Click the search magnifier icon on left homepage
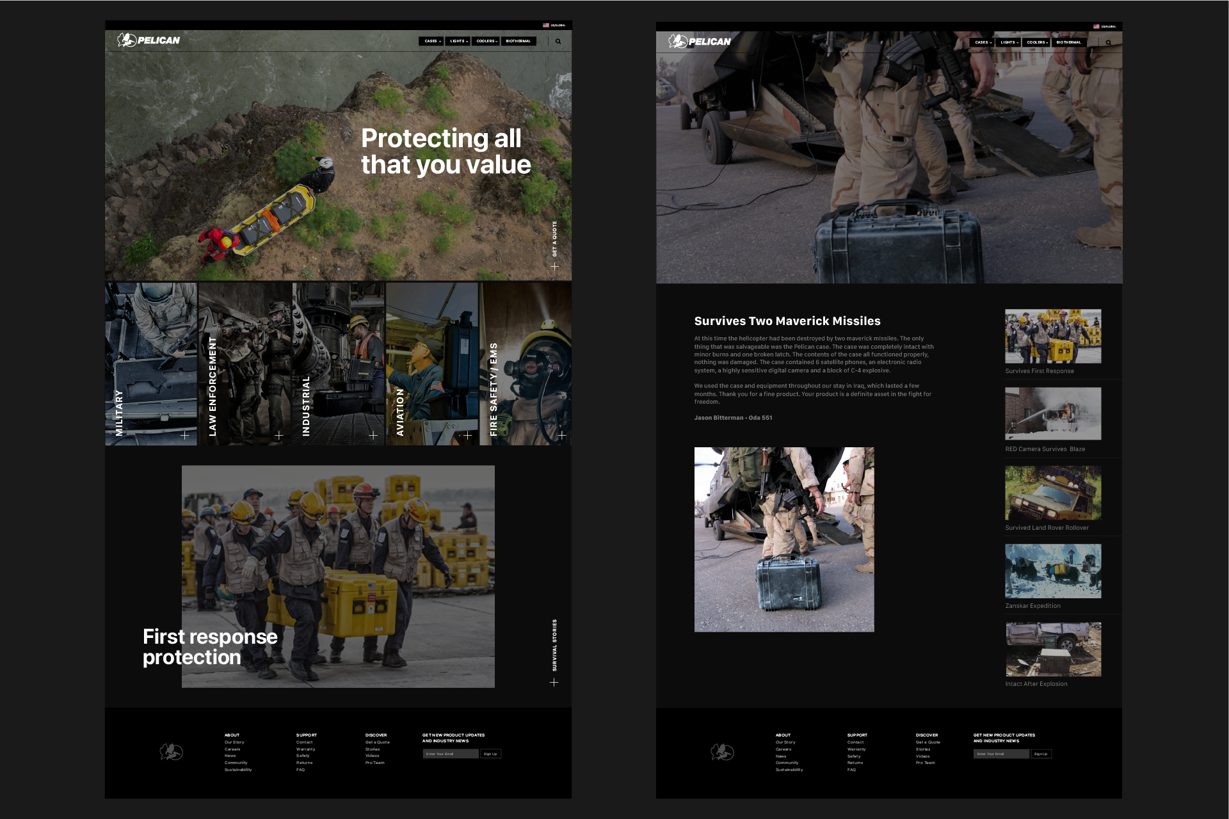Viewport: 1229px width, 819px height. click(558, 42)
